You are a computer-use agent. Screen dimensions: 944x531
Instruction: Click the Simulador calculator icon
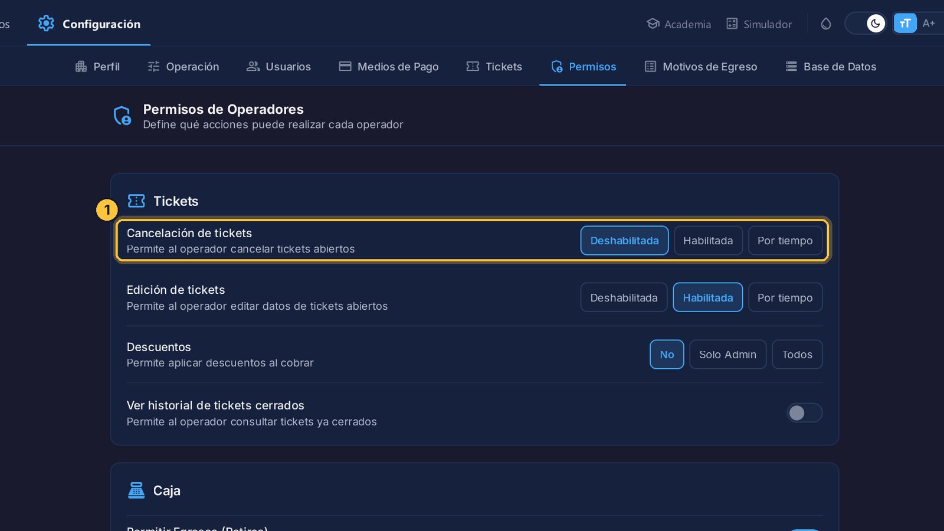coord(732,24)
